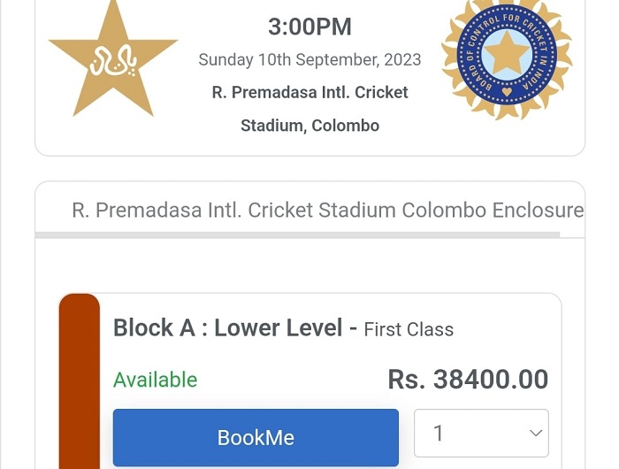Click the First Class ticket category label
This screenshot has width=619, height=469.
click(409, 329)
